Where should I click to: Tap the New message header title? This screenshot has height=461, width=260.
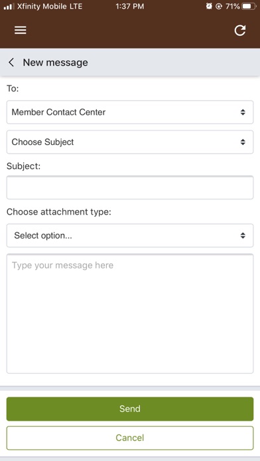[55, 62]
